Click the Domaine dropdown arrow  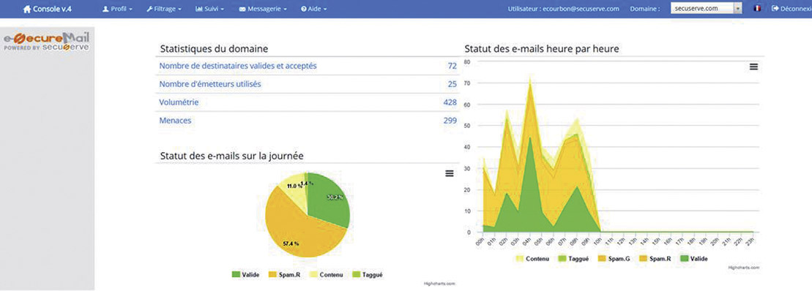click(x=738, y=9)
